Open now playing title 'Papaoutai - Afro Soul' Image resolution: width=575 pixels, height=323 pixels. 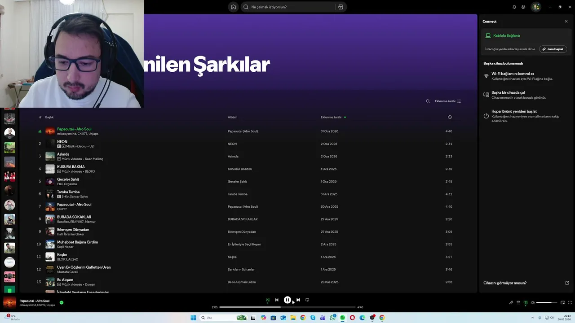point(35,301)
